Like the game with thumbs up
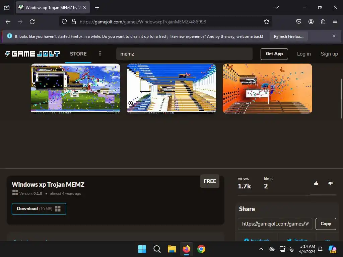This screenshot has height=257, width=343. coord(316,184)
